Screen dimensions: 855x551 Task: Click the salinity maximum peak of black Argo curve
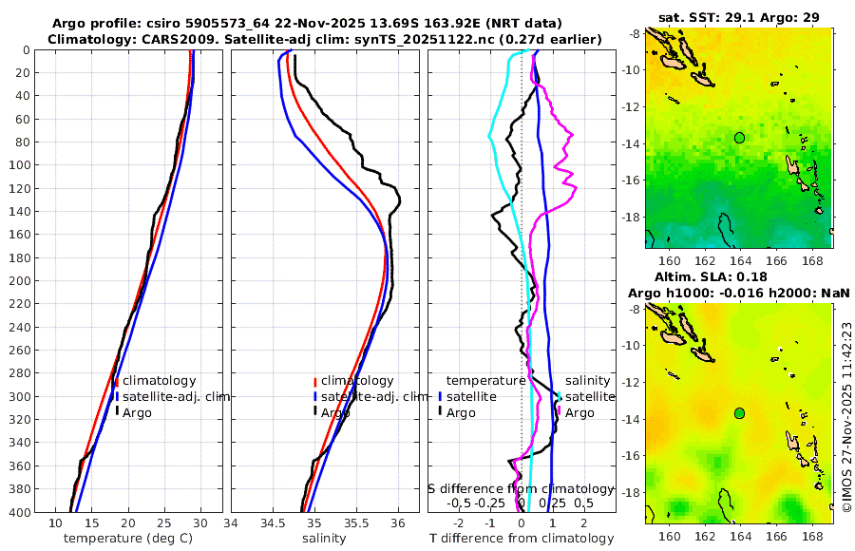point(399,200)
